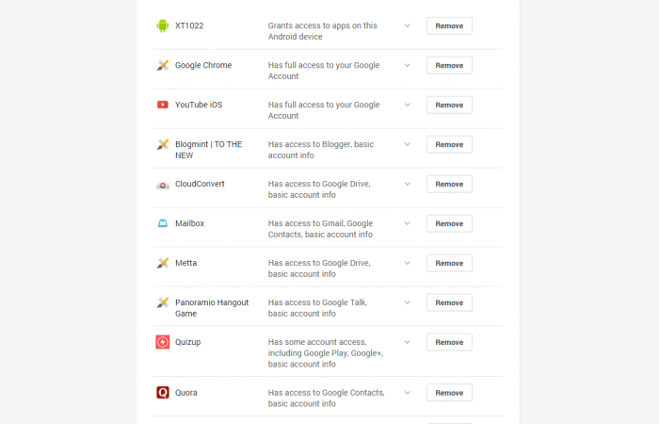Click the Quizup app icon

163,342
